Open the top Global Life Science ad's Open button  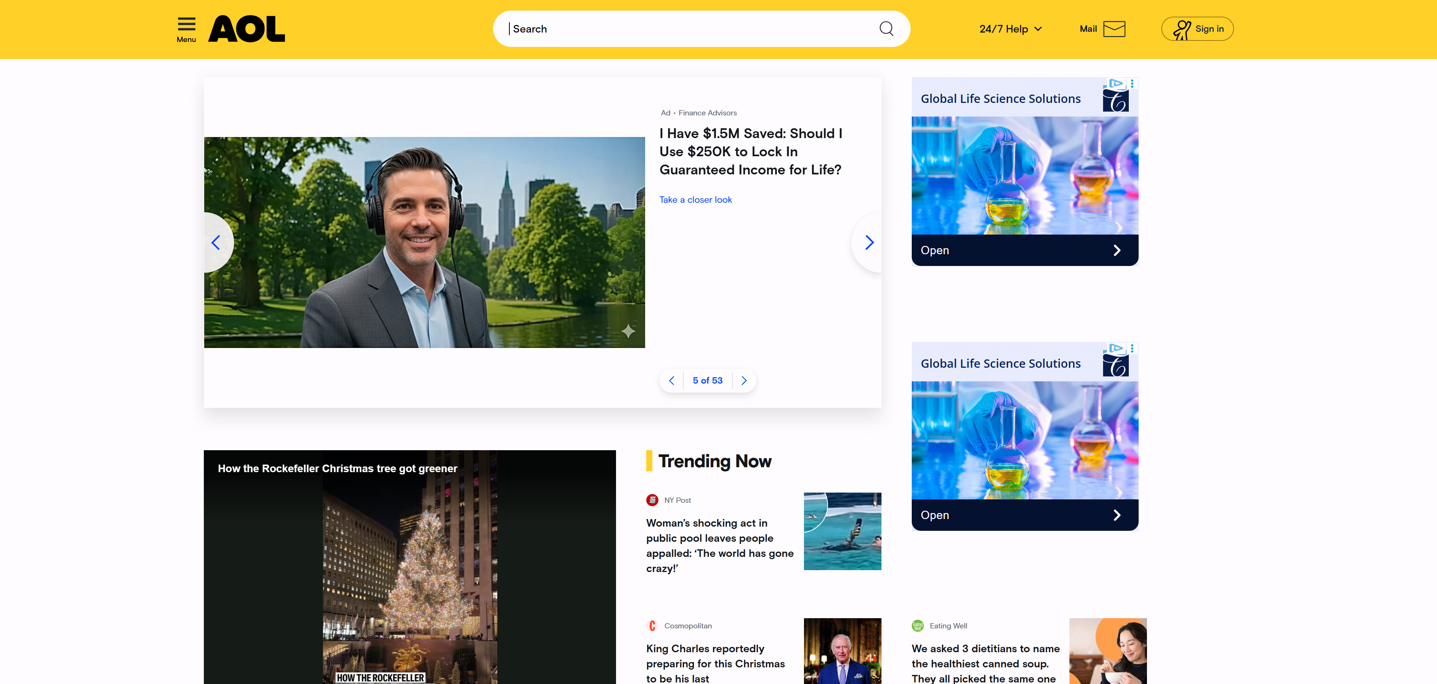(x=1024, y=250)
